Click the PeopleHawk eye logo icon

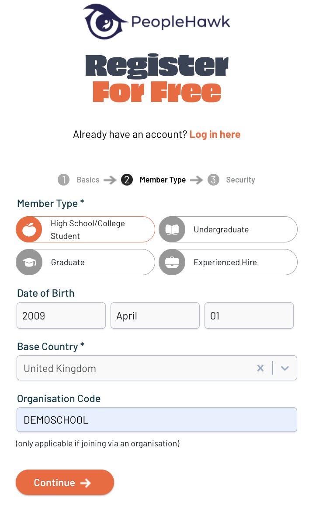coord(104,21)
